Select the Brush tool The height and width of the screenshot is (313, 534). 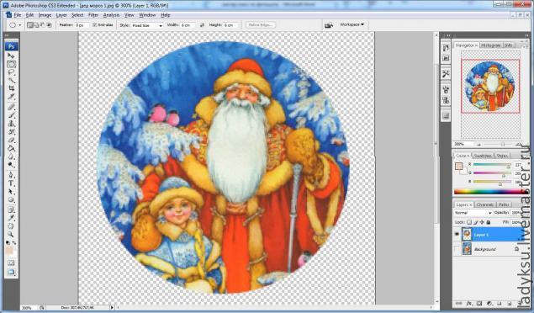point(11,116)
